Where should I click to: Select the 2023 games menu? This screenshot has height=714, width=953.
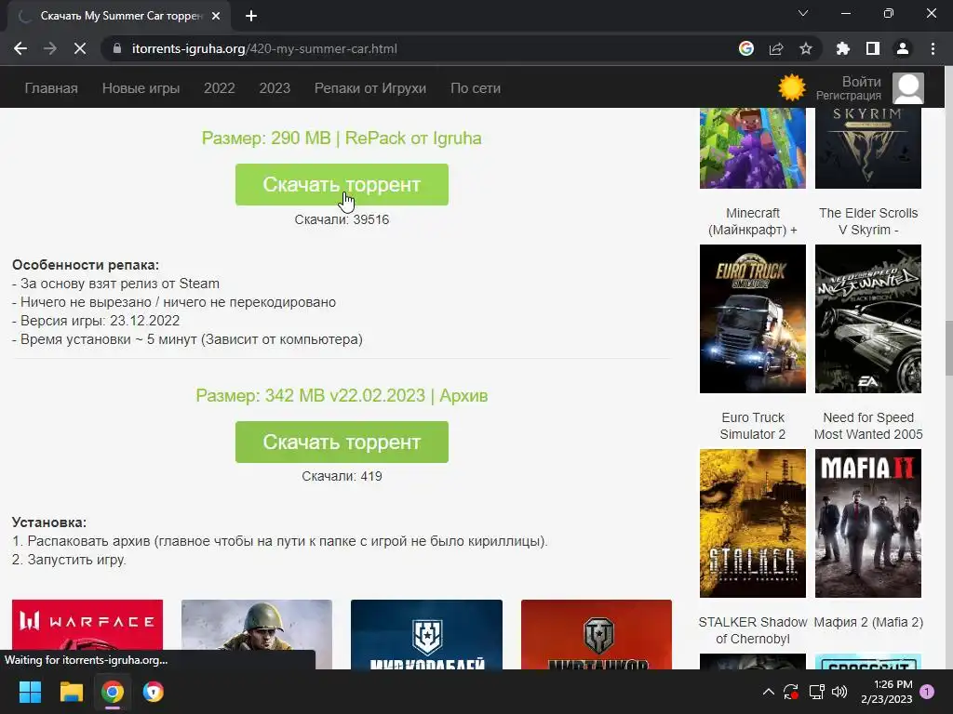pyautogui.click(x=275, y=88)
